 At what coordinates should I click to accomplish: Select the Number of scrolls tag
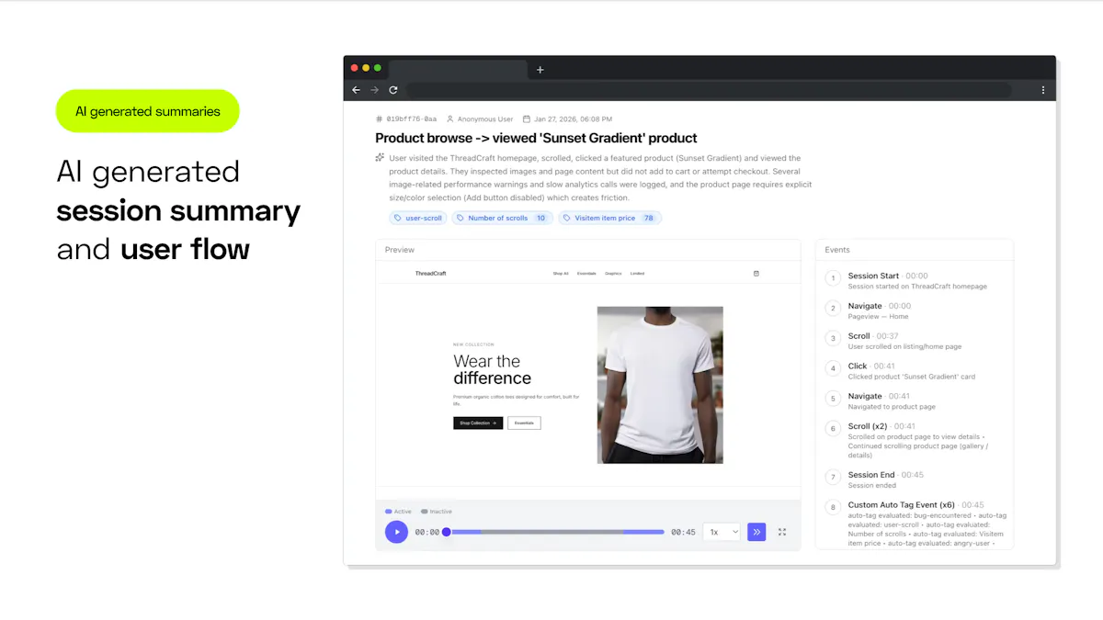tap(502, 218)
